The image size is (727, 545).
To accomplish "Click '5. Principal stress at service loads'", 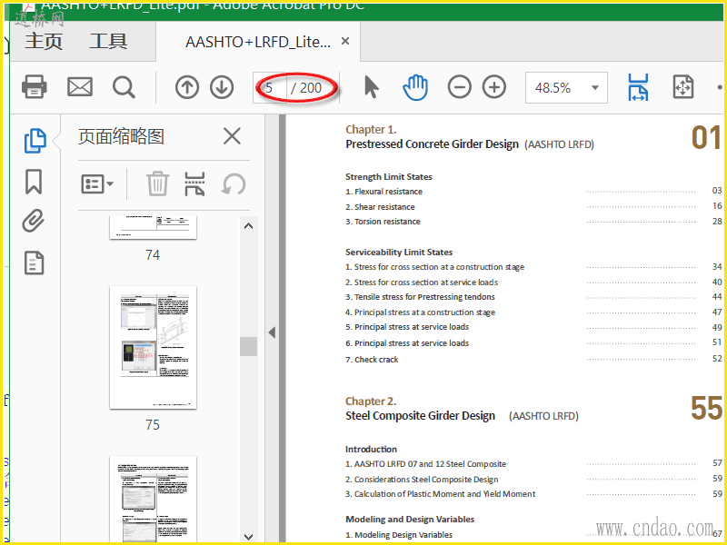I will 407,327.
